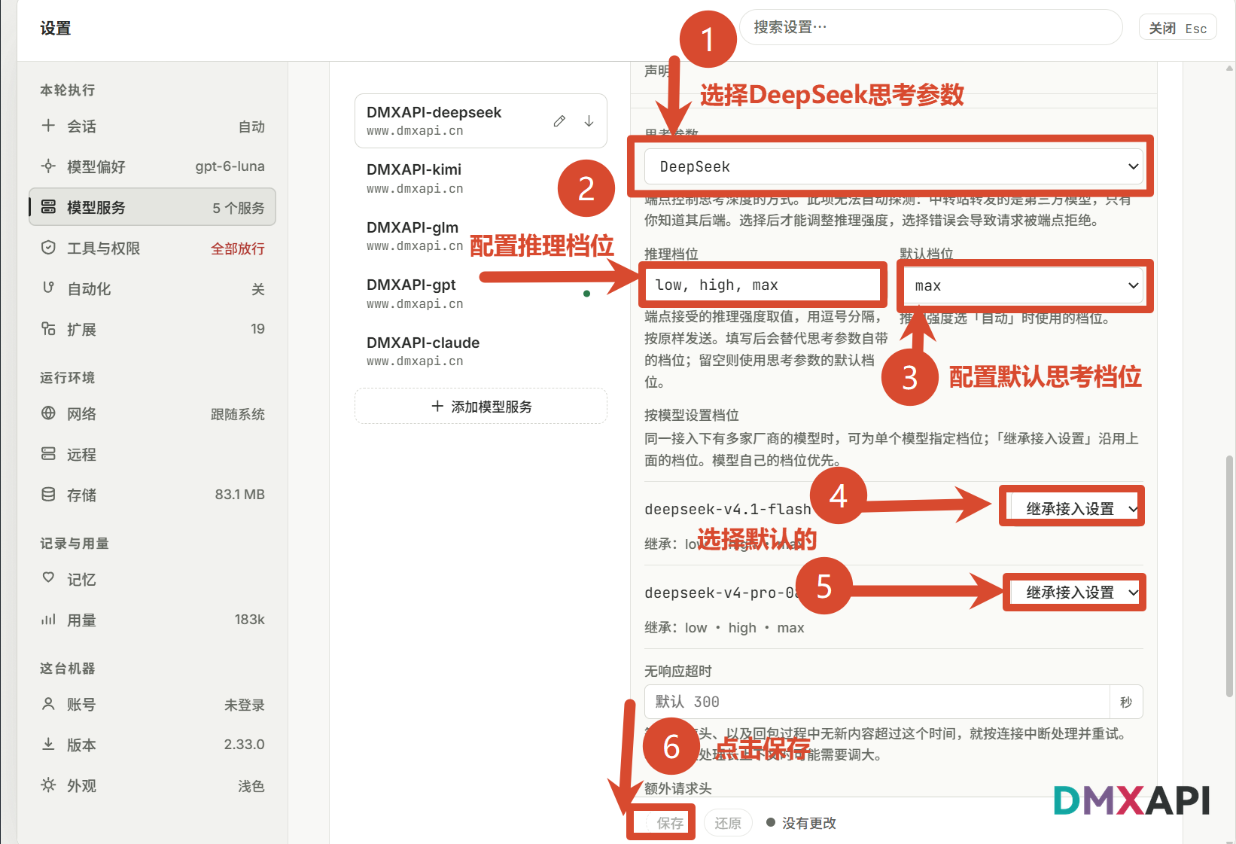Click the 存储 database icon
Viewport: 1236px width, 844px height.
(x=48, y=494)
